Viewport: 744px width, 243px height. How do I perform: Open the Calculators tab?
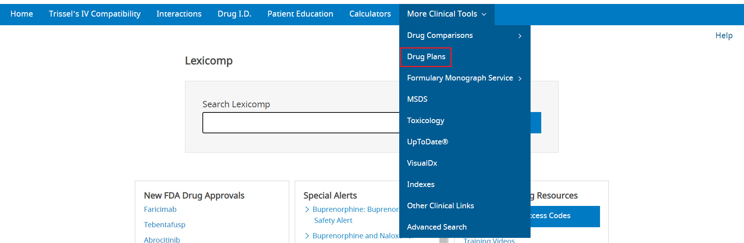point(370,14)
